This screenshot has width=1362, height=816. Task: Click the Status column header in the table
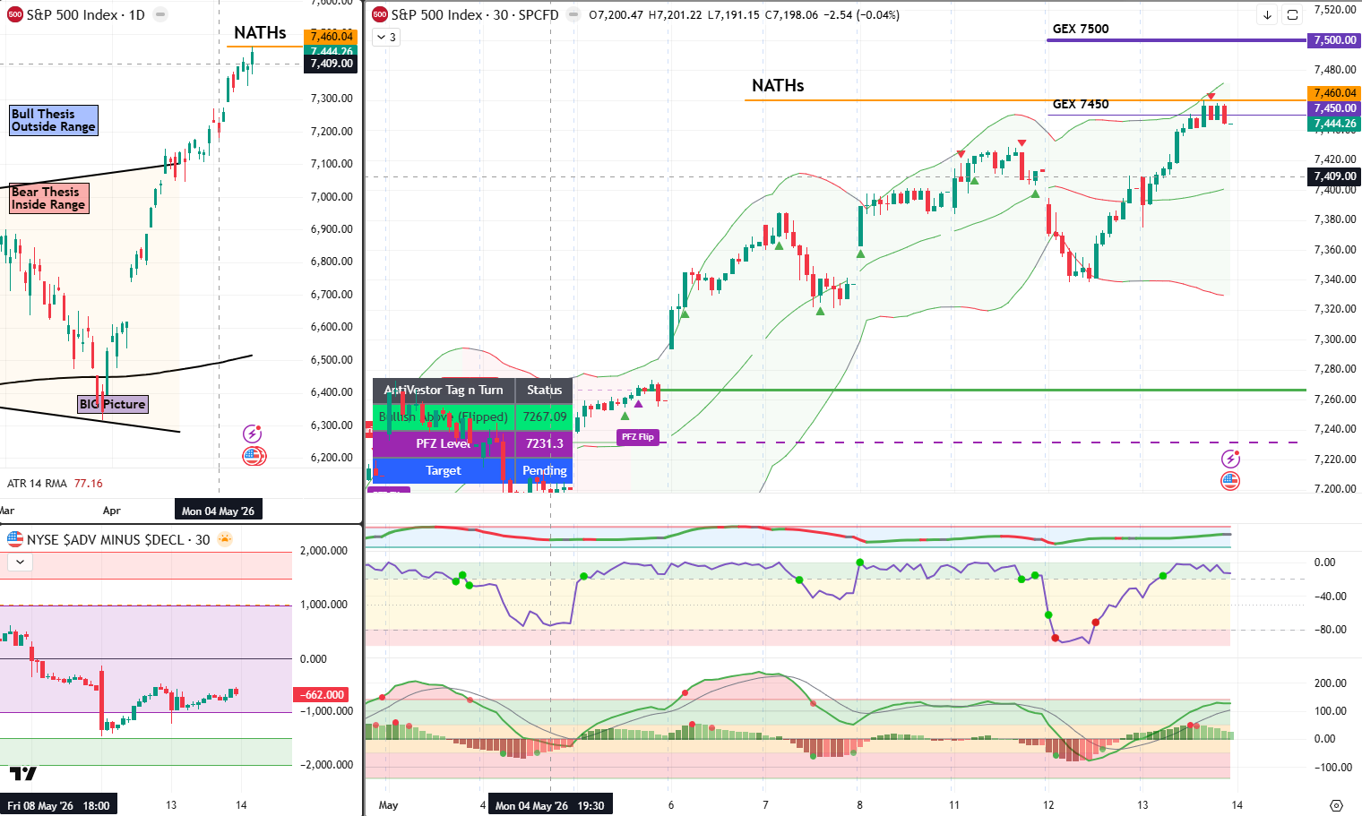[x=544, y=390]
